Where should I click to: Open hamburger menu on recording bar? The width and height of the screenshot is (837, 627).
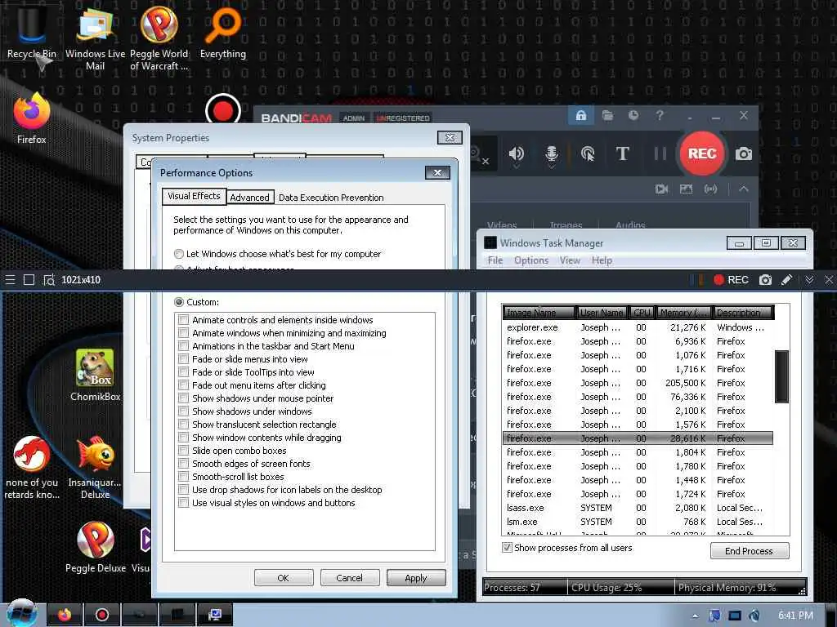pyautogui.click(x=10, y=280)
